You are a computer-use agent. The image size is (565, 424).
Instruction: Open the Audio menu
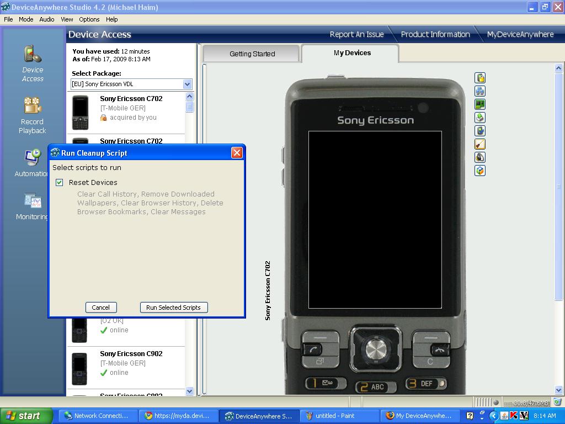(x=47, y=19)
